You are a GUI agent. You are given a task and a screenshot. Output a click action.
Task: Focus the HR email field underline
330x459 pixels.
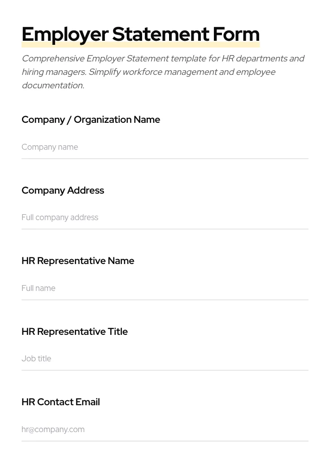(165, 440)
